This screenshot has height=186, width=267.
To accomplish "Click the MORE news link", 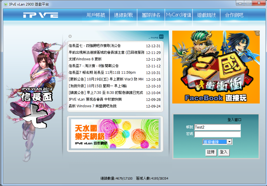I will (x=154, y=38).
